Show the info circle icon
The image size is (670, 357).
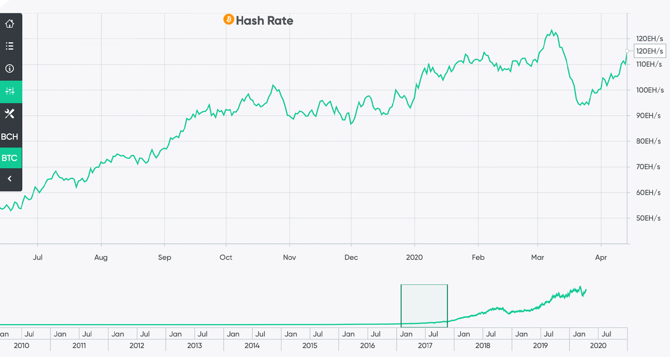coord(10,69)
